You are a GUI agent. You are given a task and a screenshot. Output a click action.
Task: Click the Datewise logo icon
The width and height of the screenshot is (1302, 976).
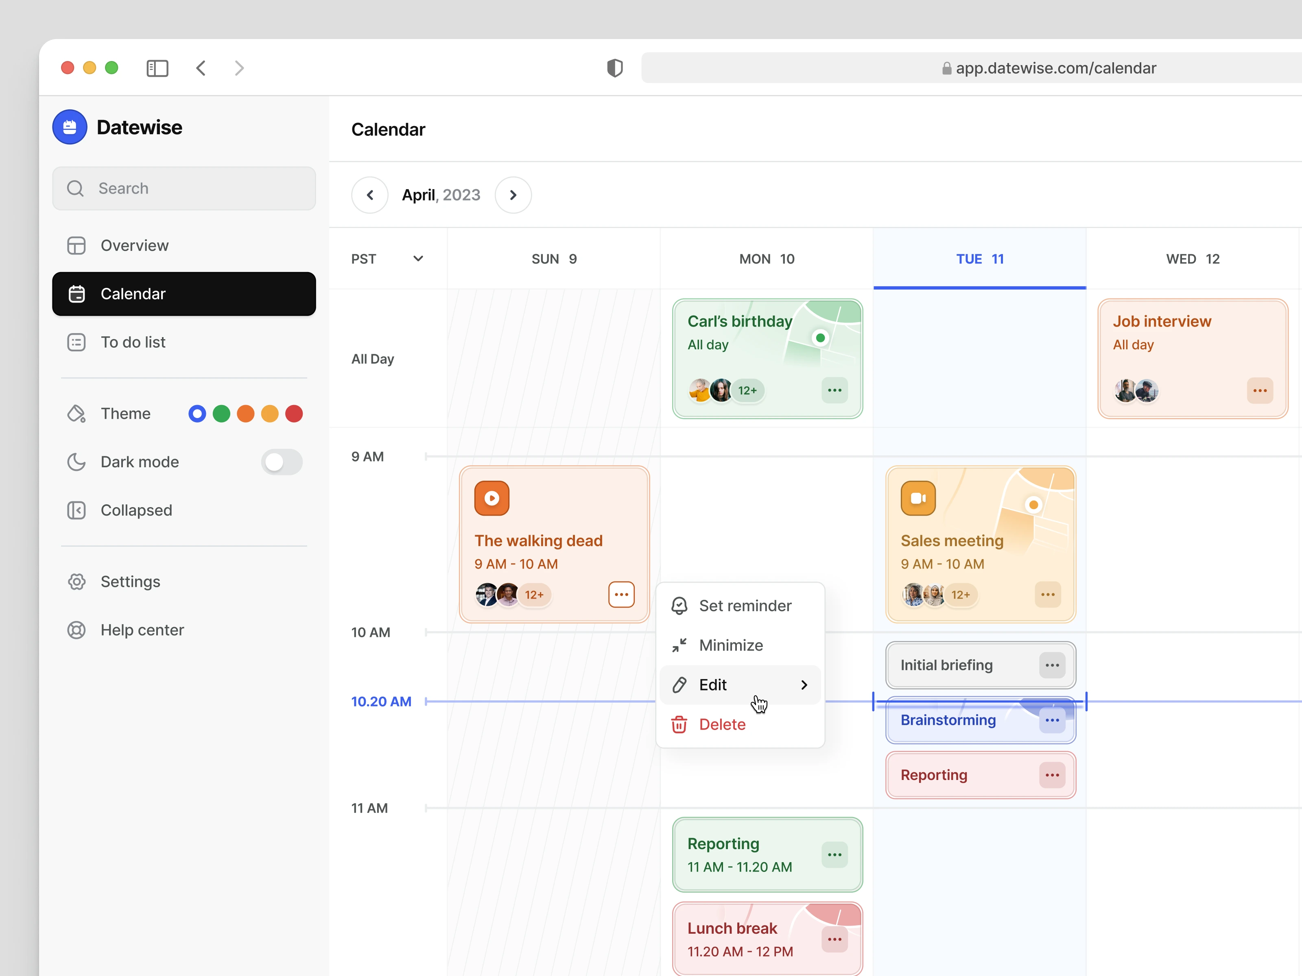70,127
